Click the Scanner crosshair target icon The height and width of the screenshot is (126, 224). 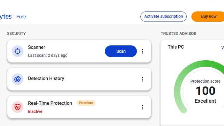(17, 51)
